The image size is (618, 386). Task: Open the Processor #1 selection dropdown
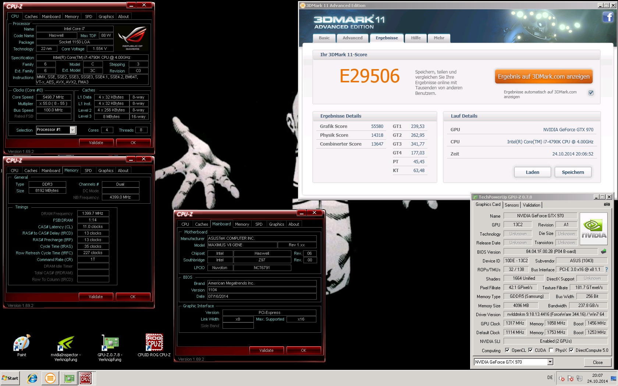coord(72,130)
